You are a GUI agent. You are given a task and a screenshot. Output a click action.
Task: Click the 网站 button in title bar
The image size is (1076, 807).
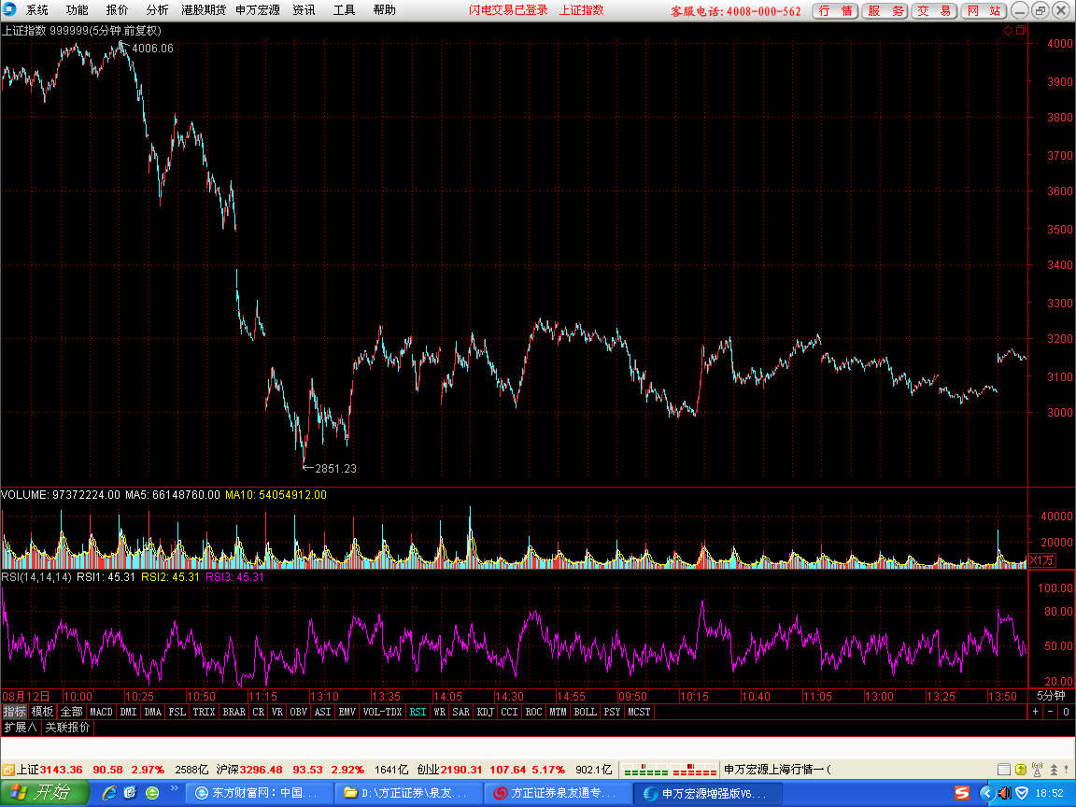pyautogui.click(x=984, y=11)
